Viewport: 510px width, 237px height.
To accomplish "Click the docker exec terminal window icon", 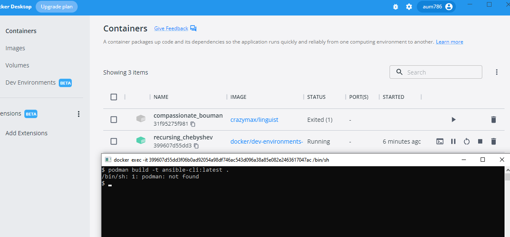I will click(108, 160).
